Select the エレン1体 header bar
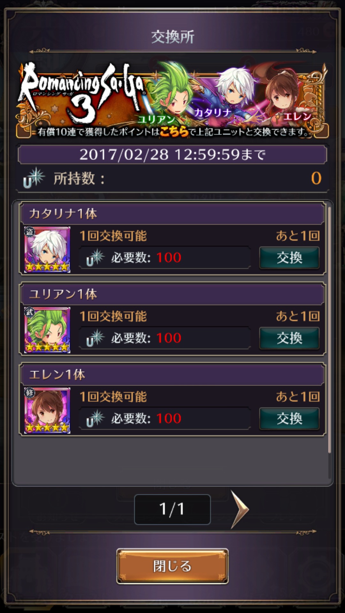The image size is (345, 613). 172,375
